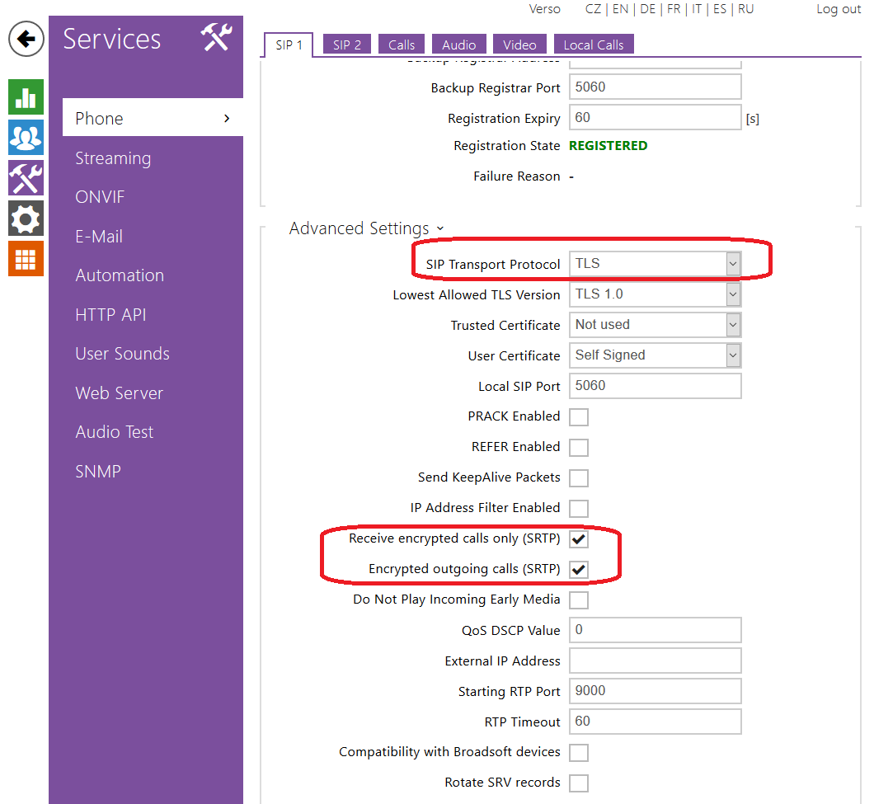Select the purple Services tools icon

[x=26, y=178]
